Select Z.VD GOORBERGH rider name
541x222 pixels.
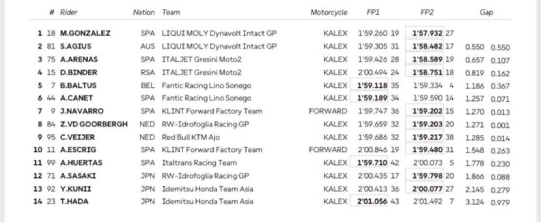coord(94,124)
